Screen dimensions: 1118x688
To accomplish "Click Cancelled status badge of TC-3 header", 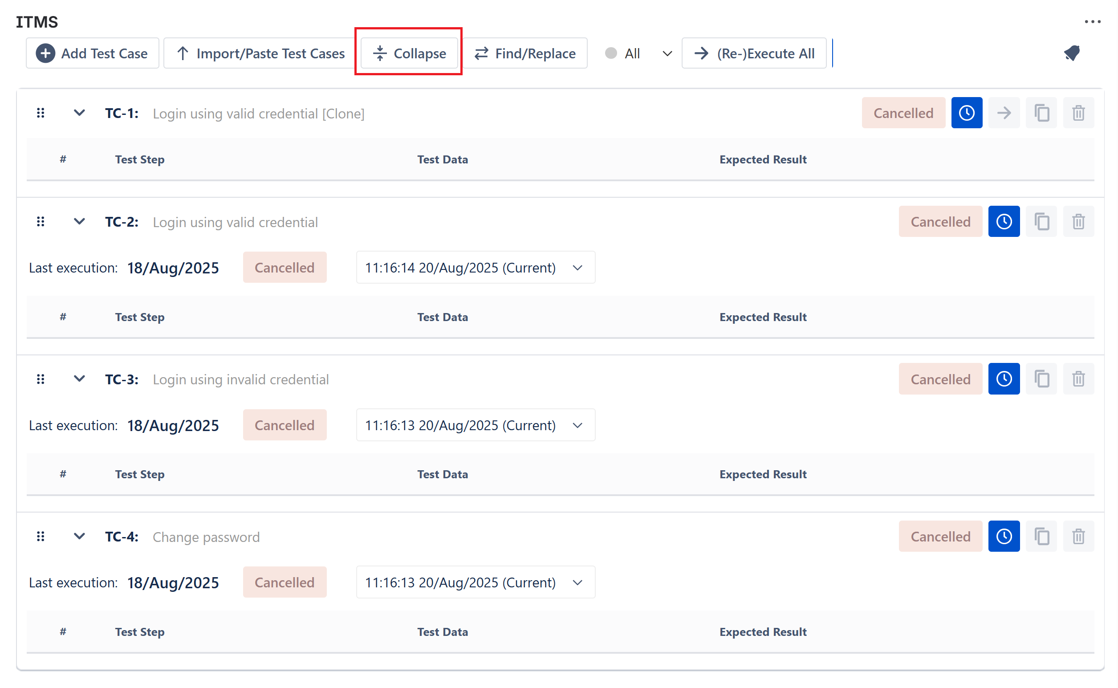I will (940, 379).
